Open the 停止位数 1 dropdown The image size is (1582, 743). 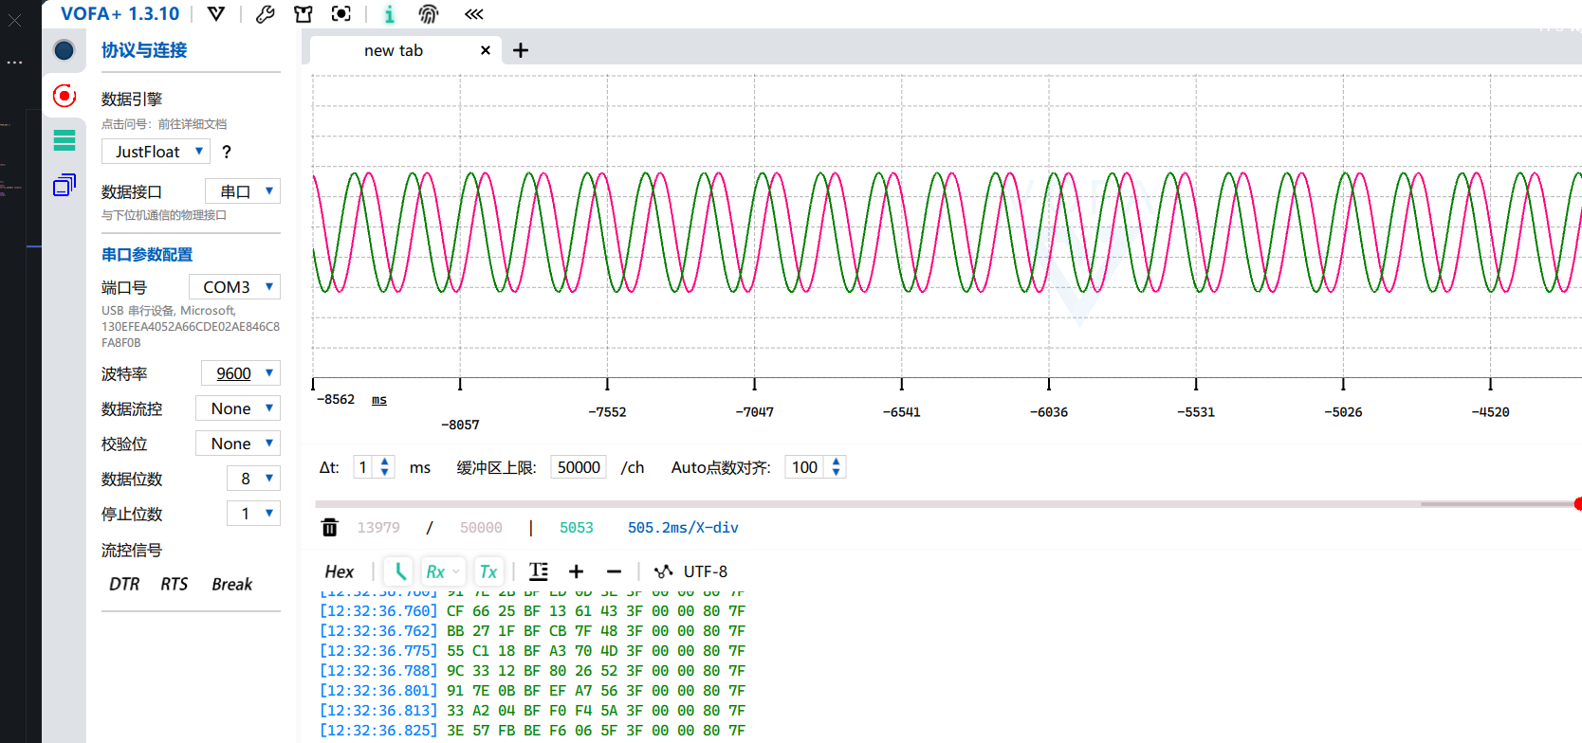[253, 514]
